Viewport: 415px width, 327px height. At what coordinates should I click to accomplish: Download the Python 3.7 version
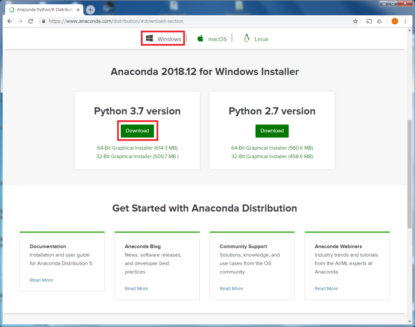point(137,131)
